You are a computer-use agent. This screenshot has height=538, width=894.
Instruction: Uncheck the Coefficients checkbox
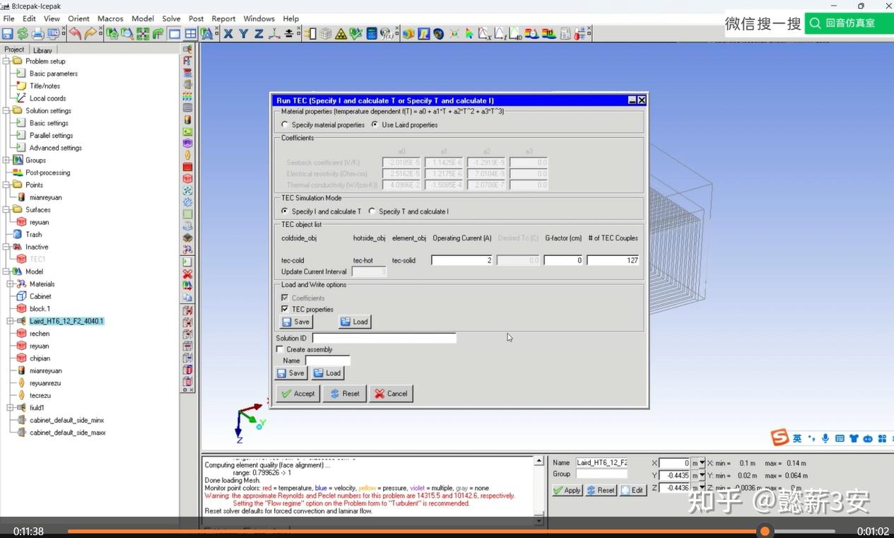[286, 298]
